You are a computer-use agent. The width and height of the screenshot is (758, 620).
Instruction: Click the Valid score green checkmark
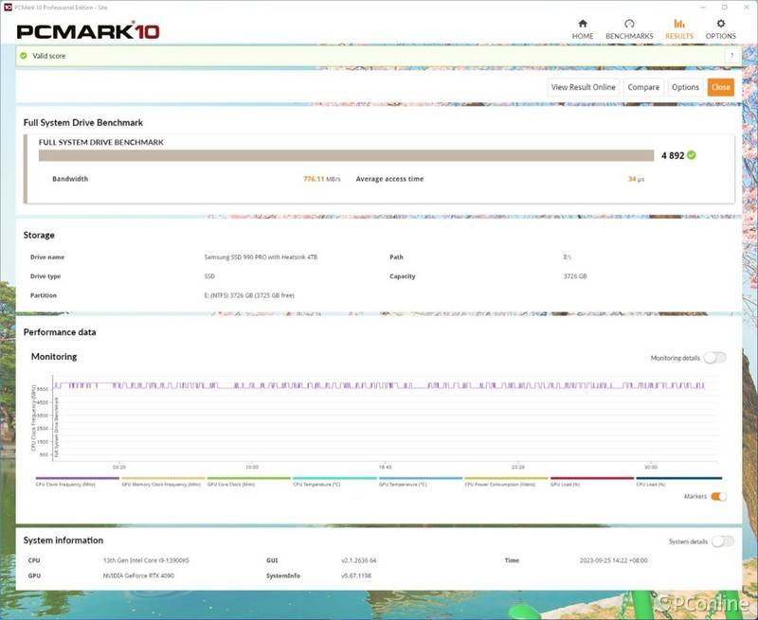point(25,56)
